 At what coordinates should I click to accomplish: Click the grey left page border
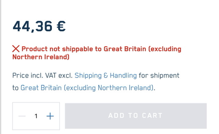[x=1, y=67]
